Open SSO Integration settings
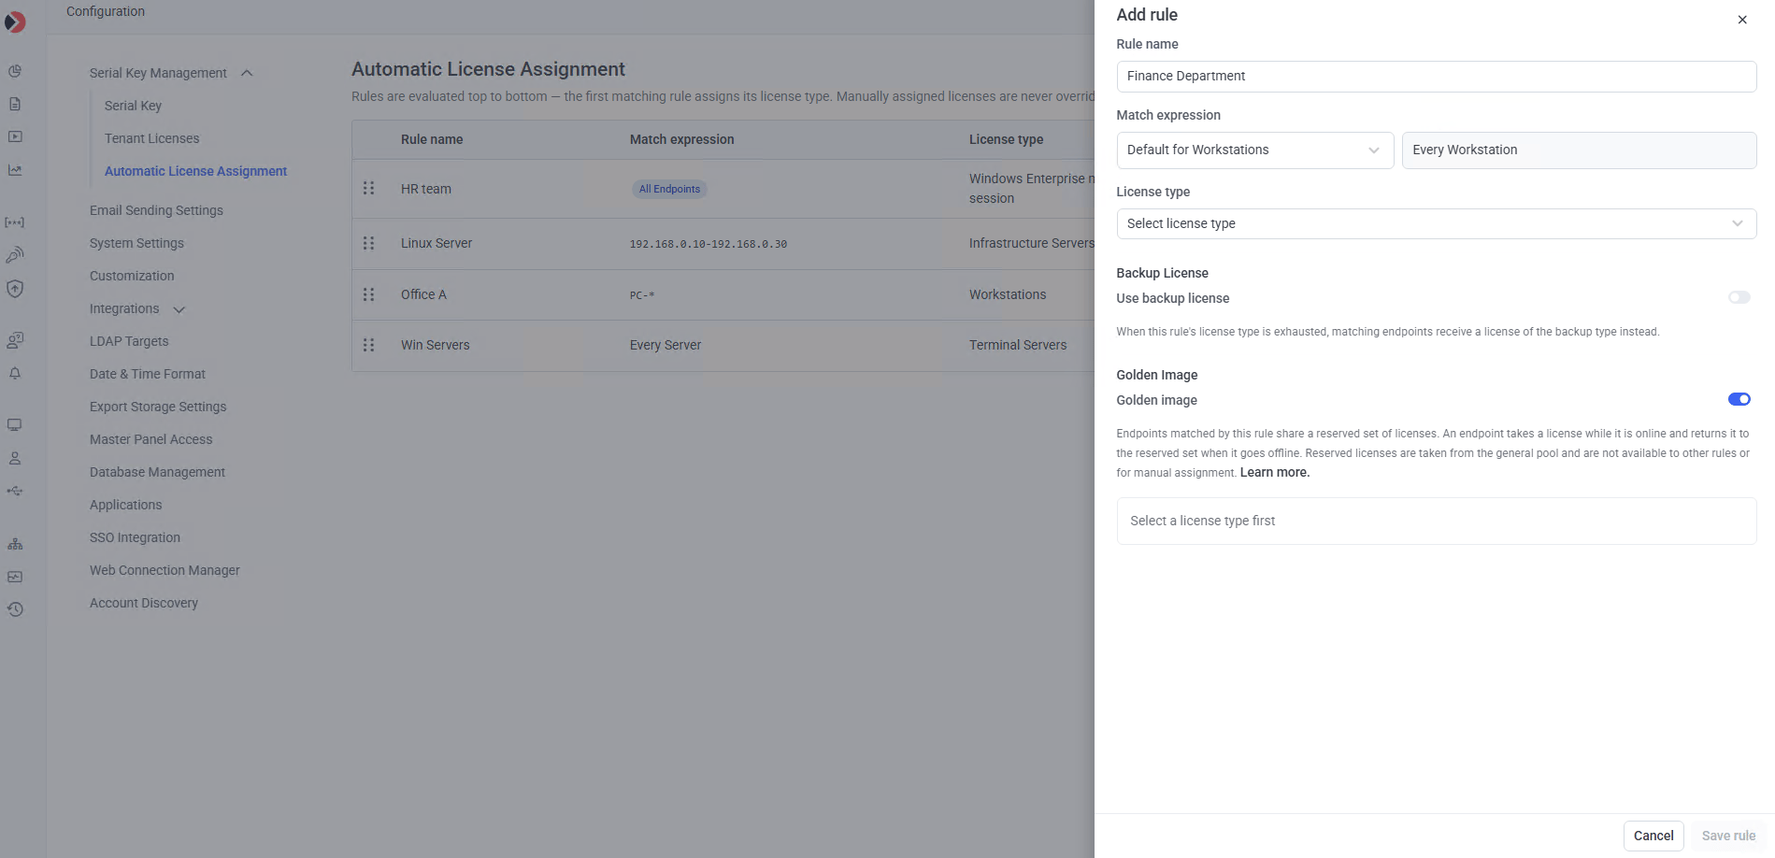The width and height of the screenshot is (1775, 858). click(135, 537)
